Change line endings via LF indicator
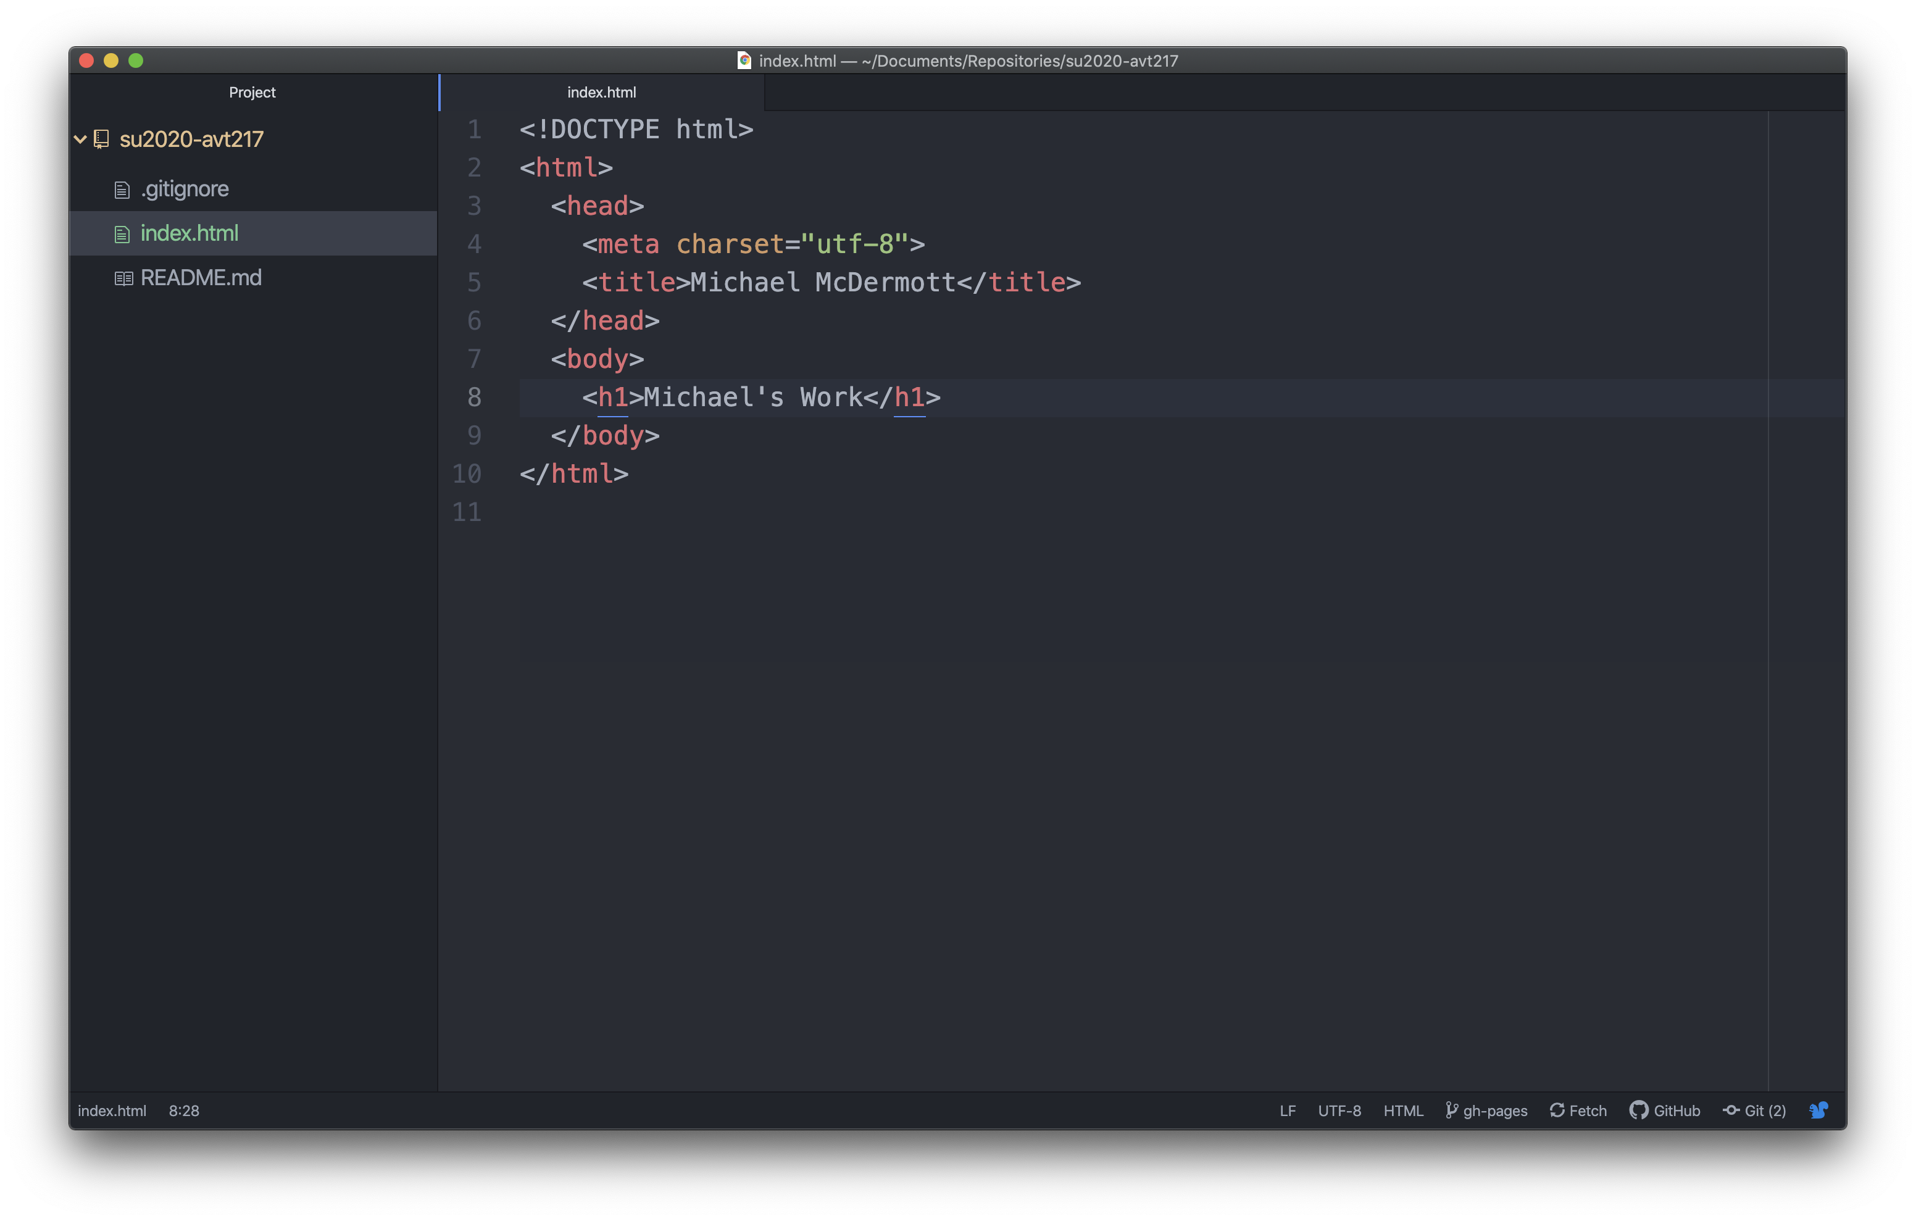 coord(1288,1111)
